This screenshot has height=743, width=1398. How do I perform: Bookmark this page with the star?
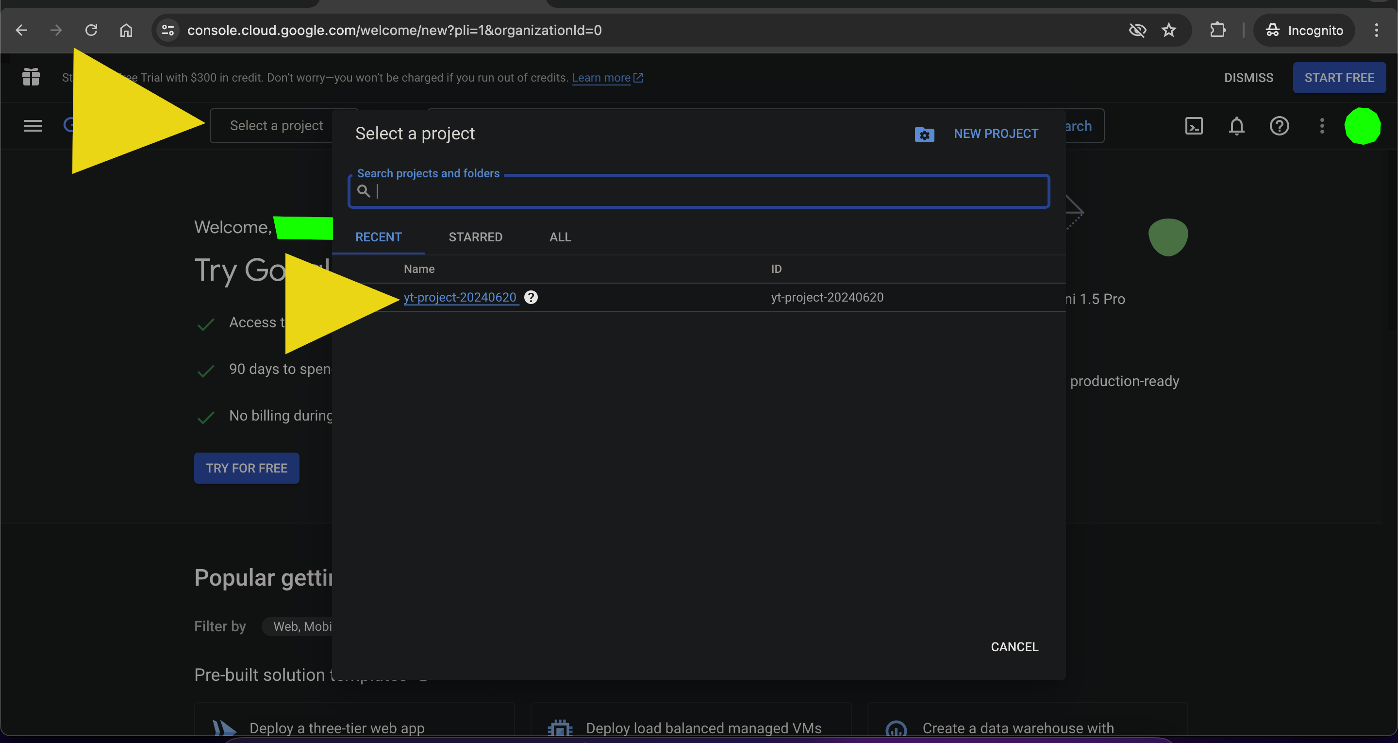tap(1169, 31)
